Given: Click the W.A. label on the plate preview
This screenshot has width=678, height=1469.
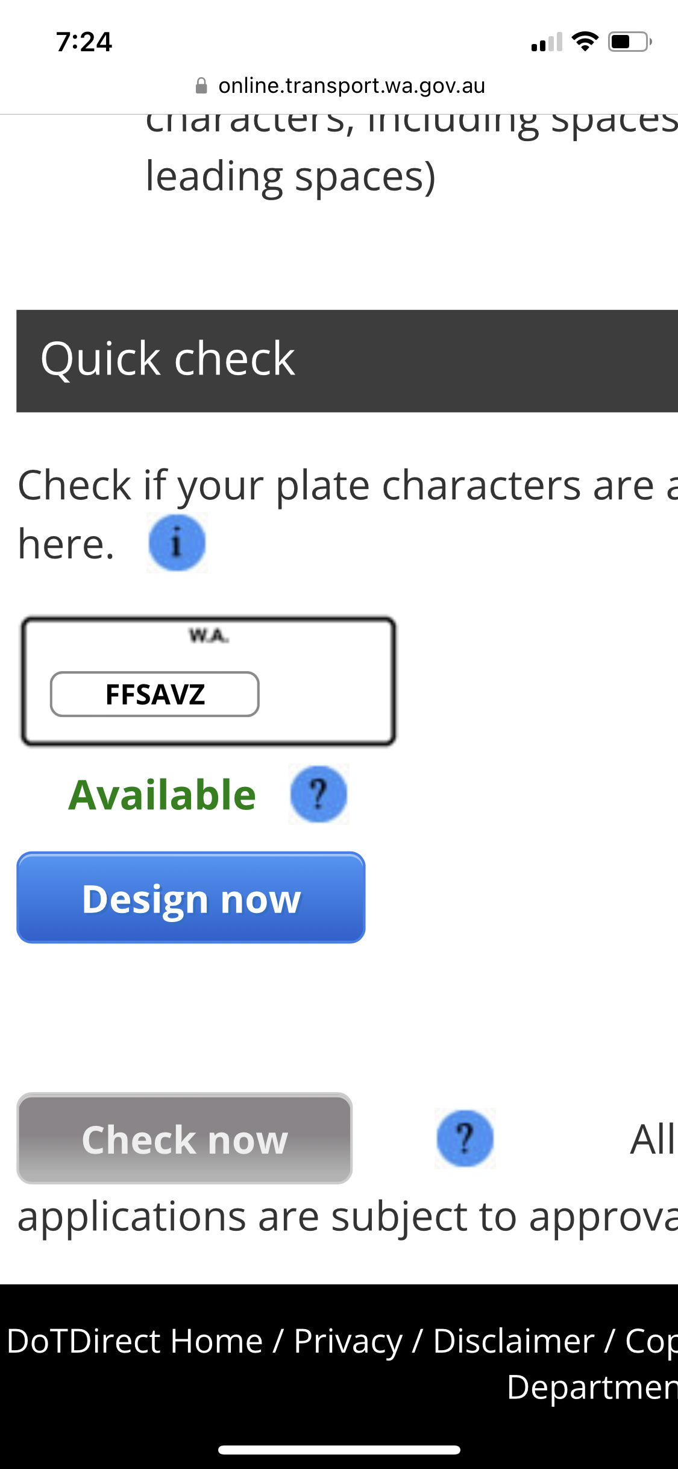Looking at the screenshot, I should tap(209, 636).
